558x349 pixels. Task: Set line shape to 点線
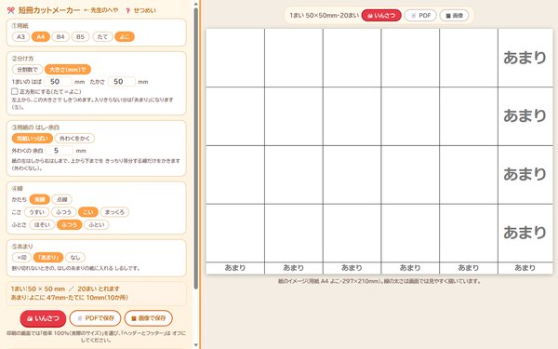click(62, 199)
